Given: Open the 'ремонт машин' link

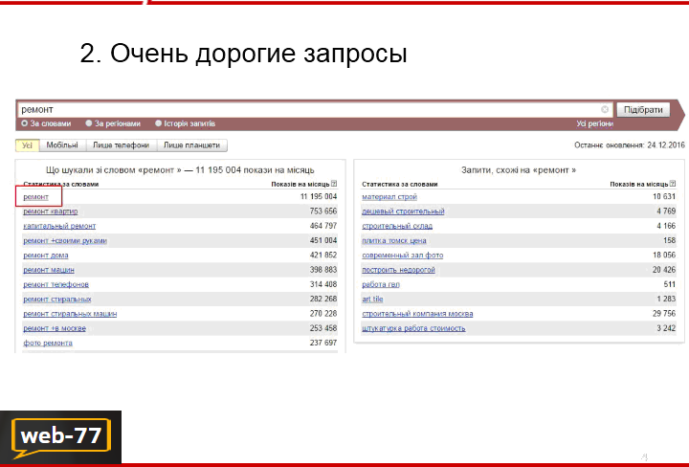Looking at the screenshot, I should (x=49, y=270).
